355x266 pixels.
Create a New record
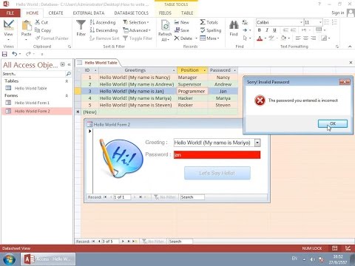coord(182,22)
